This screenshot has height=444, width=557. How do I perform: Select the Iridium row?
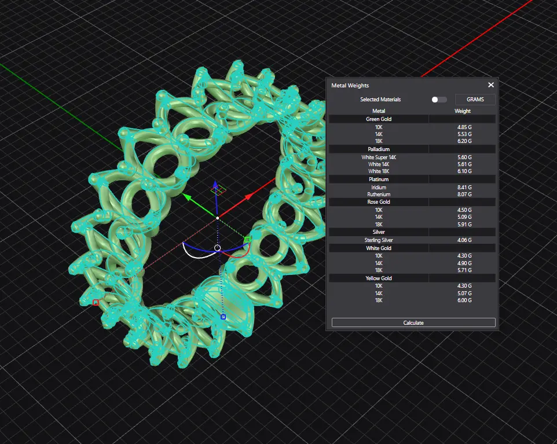[x=412, y=187]
